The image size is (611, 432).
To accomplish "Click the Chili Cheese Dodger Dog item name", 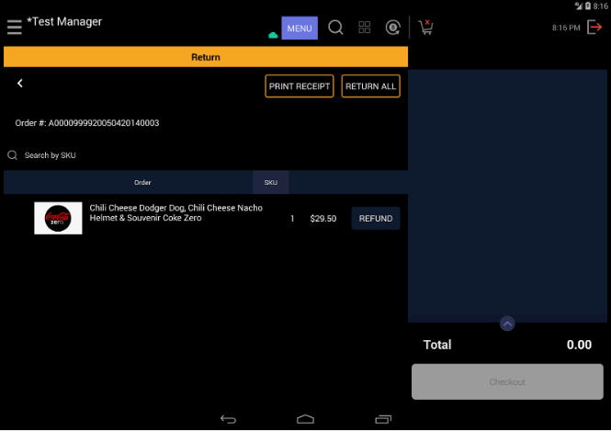I will pyautogui.click(x=175, y=213).
